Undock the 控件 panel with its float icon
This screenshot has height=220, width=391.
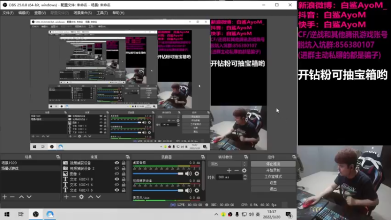click(294, 157)
